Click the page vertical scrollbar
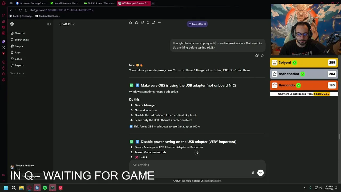Image resolution: width=341 pixels, height=192 pixels. click(339, 137)
